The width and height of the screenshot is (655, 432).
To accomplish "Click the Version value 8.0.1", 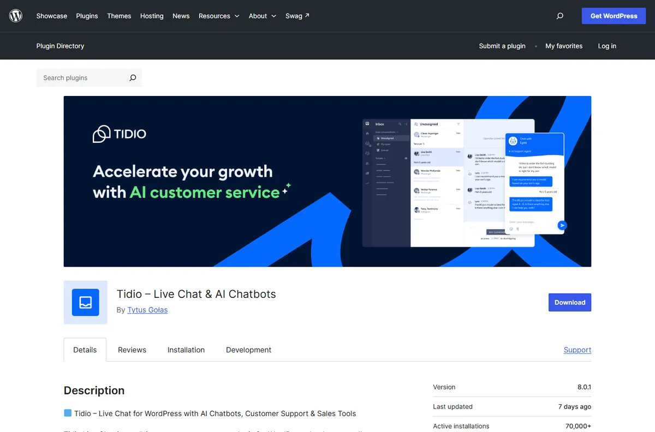I will click(584, 387).
